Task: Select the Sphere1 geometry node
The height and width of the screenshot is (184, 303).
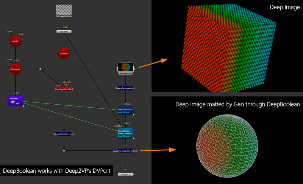Action: (x=64, y=32)
